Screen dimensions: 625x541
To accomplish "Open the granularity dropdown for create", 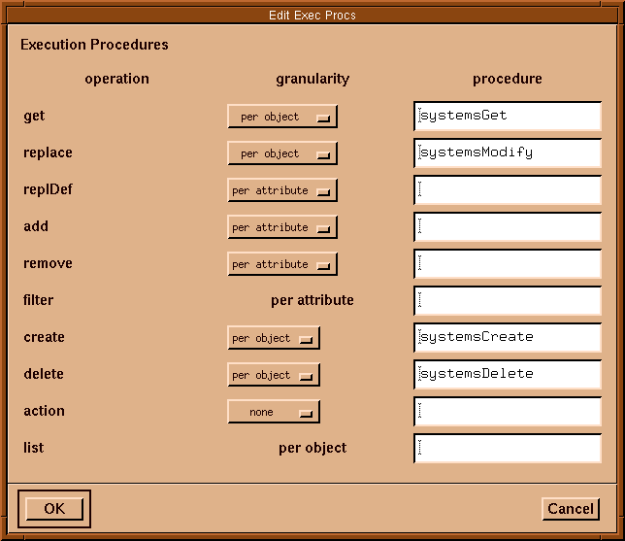I will pos(274,338).
